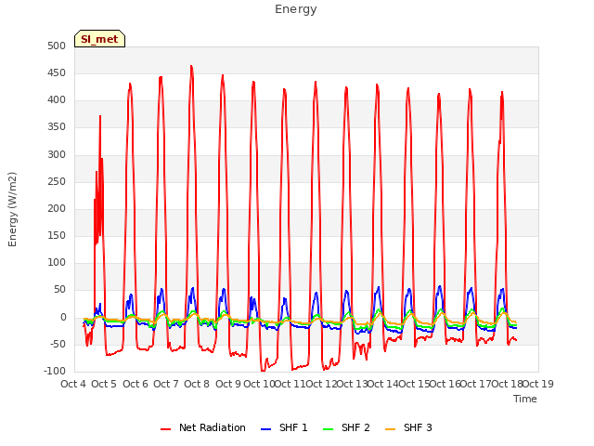This screenshot has height=446, width=594.
Task: Click the 500 y-axis tick label
Action: pyautogui.click(x=57, y=46)
